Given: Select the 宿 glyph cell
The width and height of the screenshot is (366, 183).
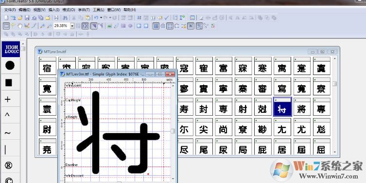Looking at the screenshot, I should point(48,66).
